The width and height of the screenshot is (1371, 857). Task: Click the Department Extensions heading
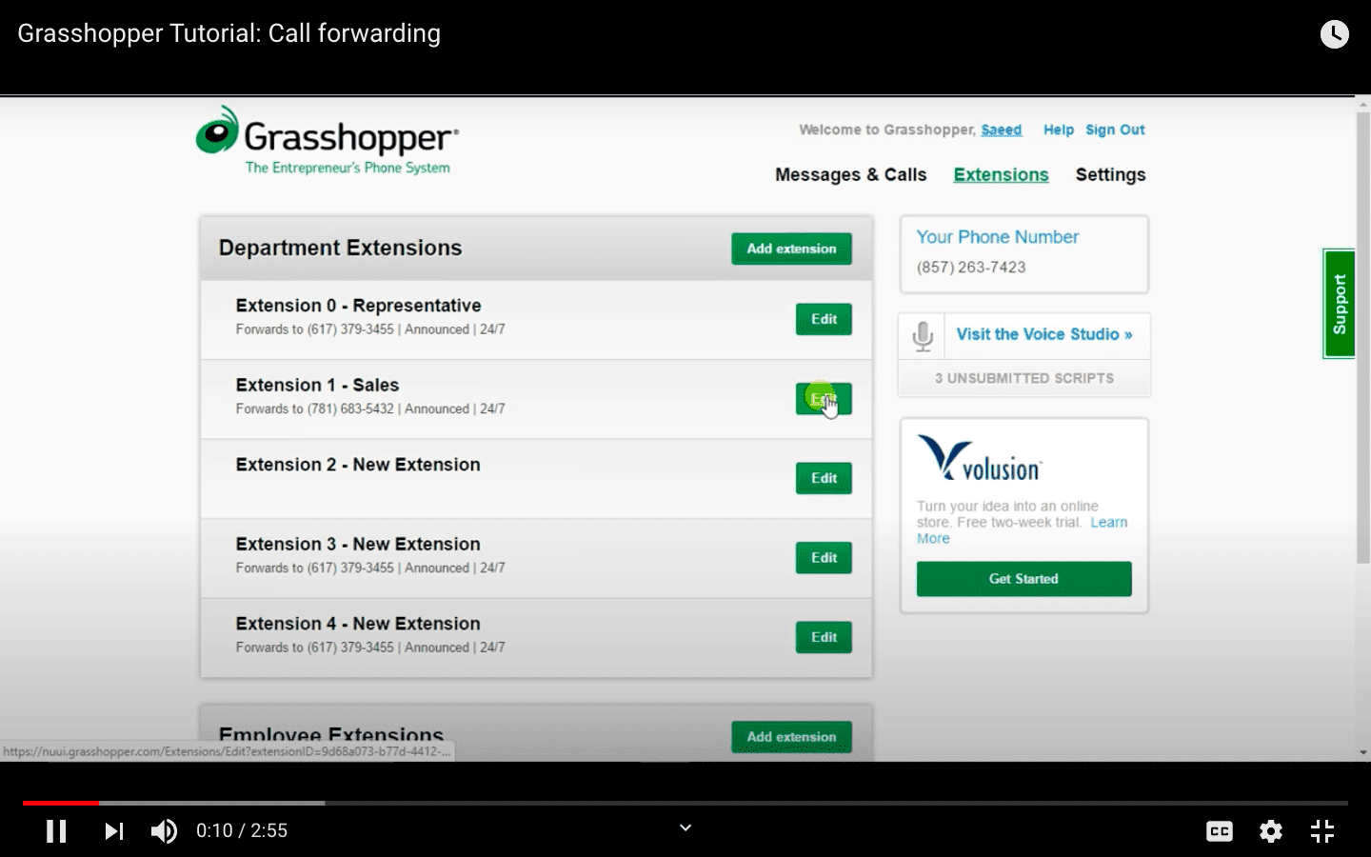pos(340,248)
